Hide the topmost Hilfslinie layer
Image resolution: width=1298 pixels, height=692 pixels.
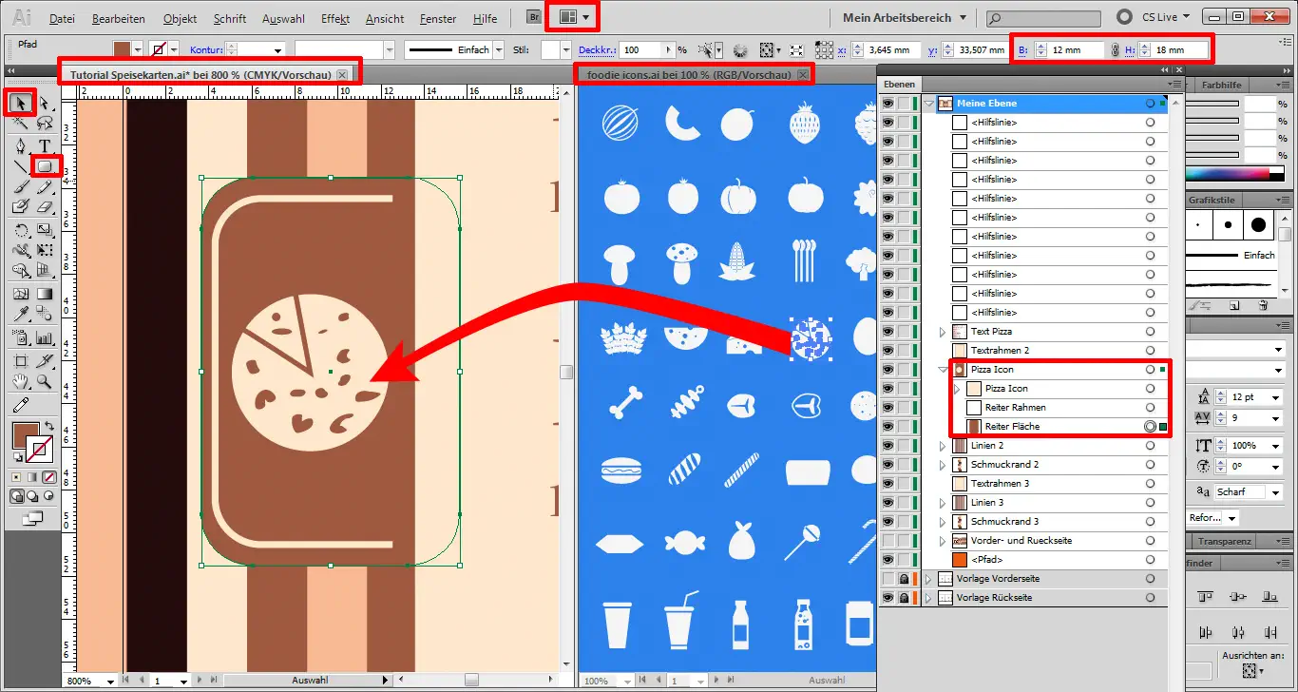click(x=889, y=122)
